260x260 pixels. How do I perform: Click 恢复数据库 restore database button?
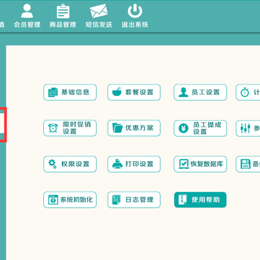pyautogui.click(x=200, y=164)
